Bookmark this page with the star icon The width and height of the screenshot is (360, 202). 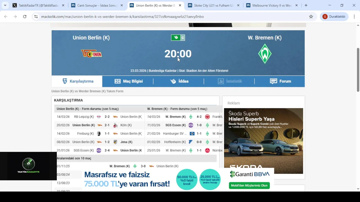click(311, 17)
